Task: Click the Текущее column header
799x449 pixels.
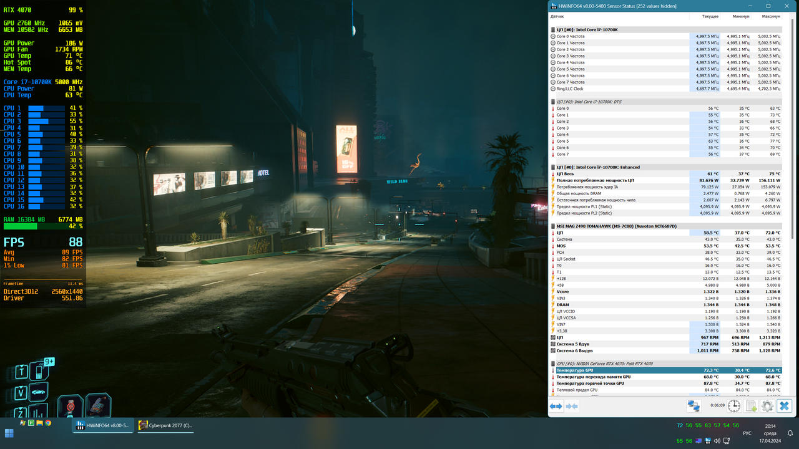Action: coord(710,17)
